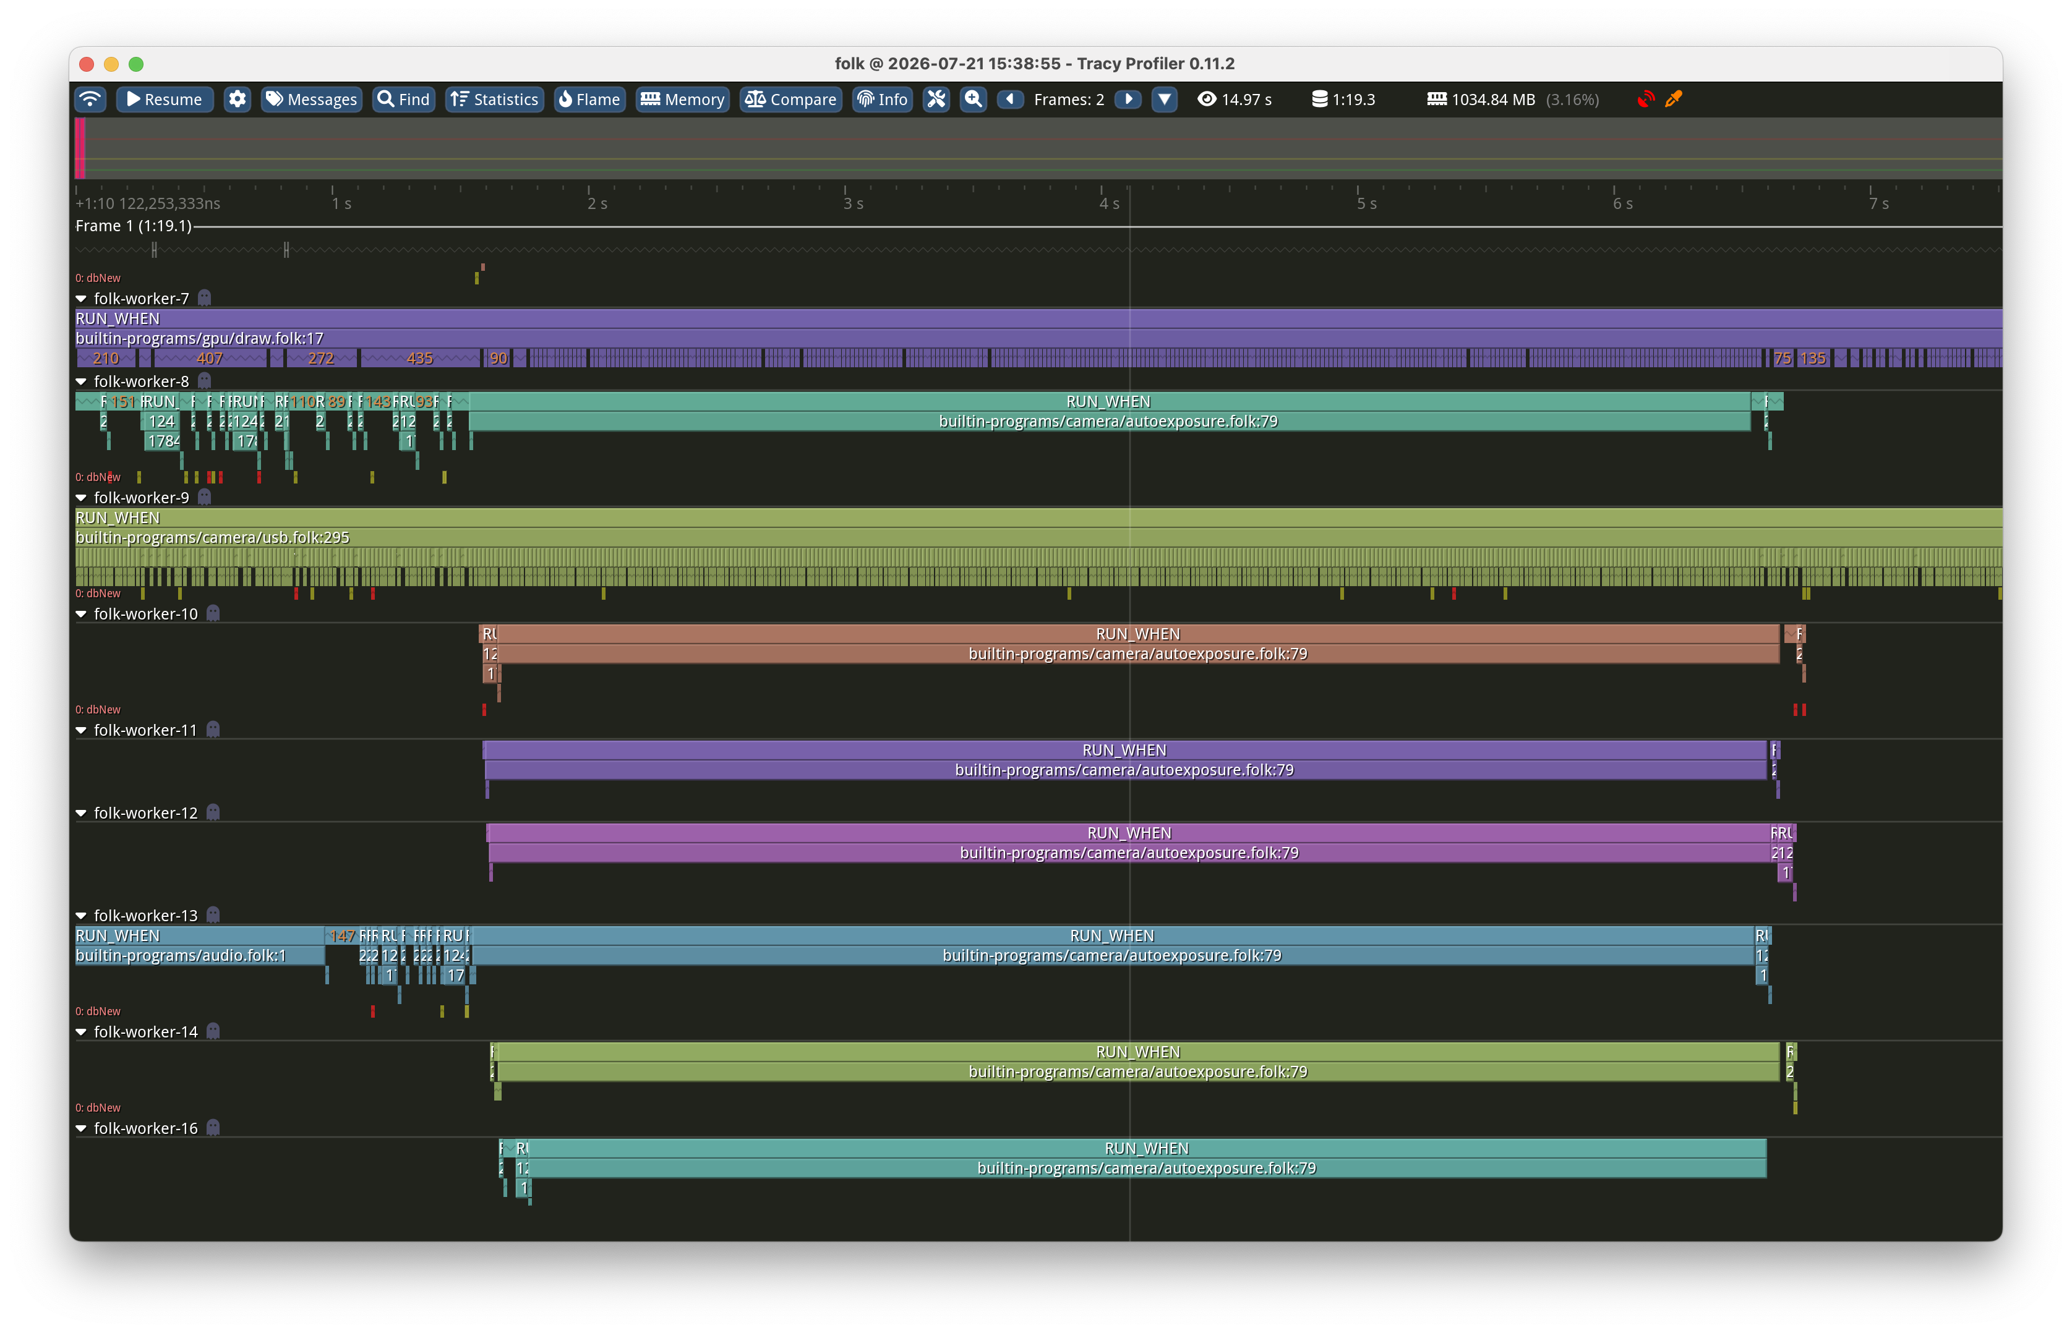Click the red antenna status icon
2072x1333 pixels.
pyautogui.click(x=1645, y=99)
